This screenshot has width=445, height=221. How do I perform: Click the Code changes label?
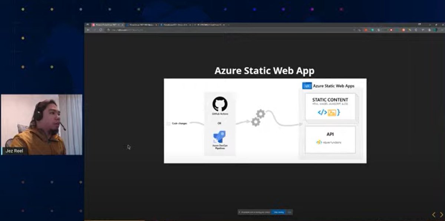pyautogui.click(x=179, y=123)
